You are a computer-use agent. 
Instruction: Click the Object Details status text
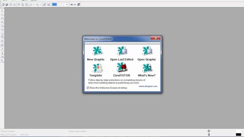coord(8,131)
